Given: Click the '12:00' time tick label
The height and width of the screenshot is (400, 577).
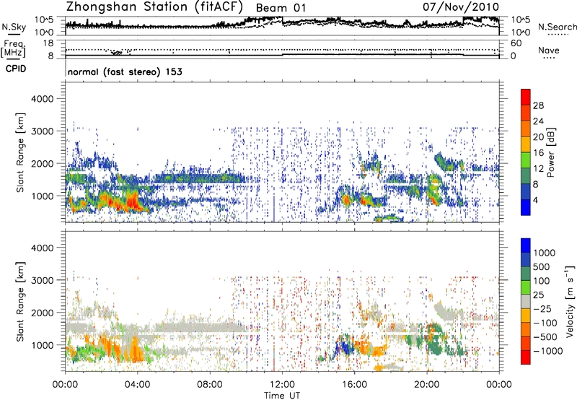Looking at the screenshot, I should point(282,385).
